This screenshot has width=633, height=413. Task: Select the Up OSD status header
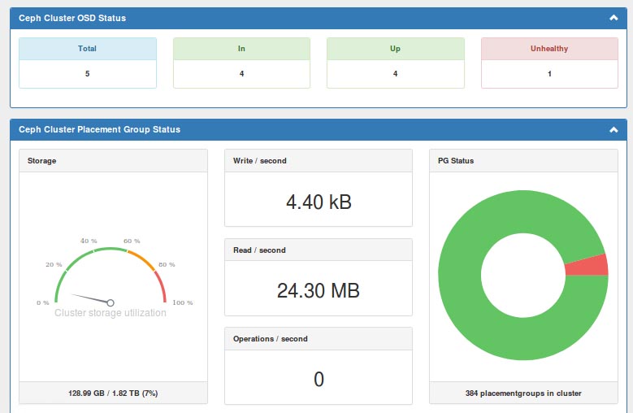click(x=395, y=49)
